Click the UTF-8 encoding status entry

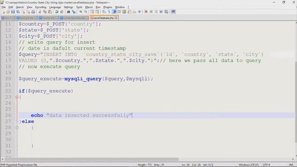click(266, 165)
